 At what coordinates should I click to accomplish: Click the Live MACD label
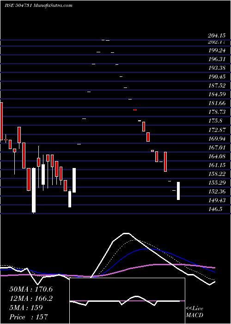coord(195,312)
